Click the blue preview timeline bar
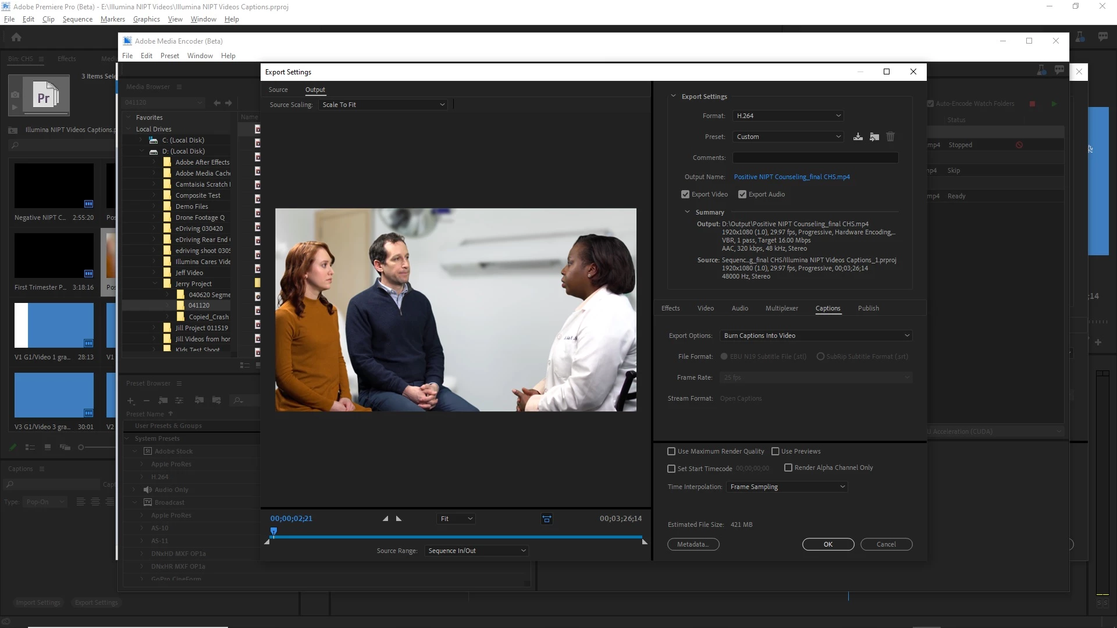The width and height of the screenshot is (1117, 628). tap(457, 537)
